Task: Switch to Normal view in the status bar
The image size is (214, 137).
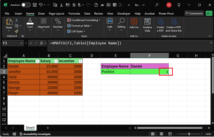Action: click(x=153, y=134)
